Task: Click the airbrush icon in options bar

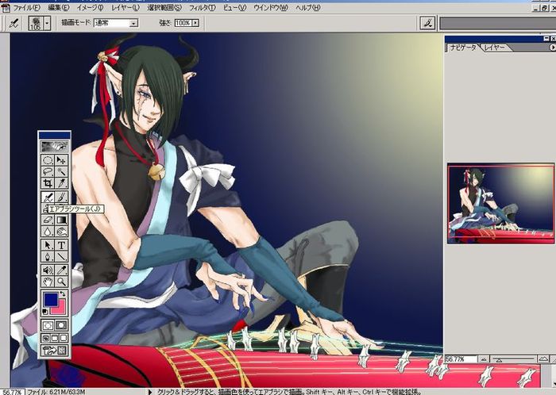Action: coord(14,23)
